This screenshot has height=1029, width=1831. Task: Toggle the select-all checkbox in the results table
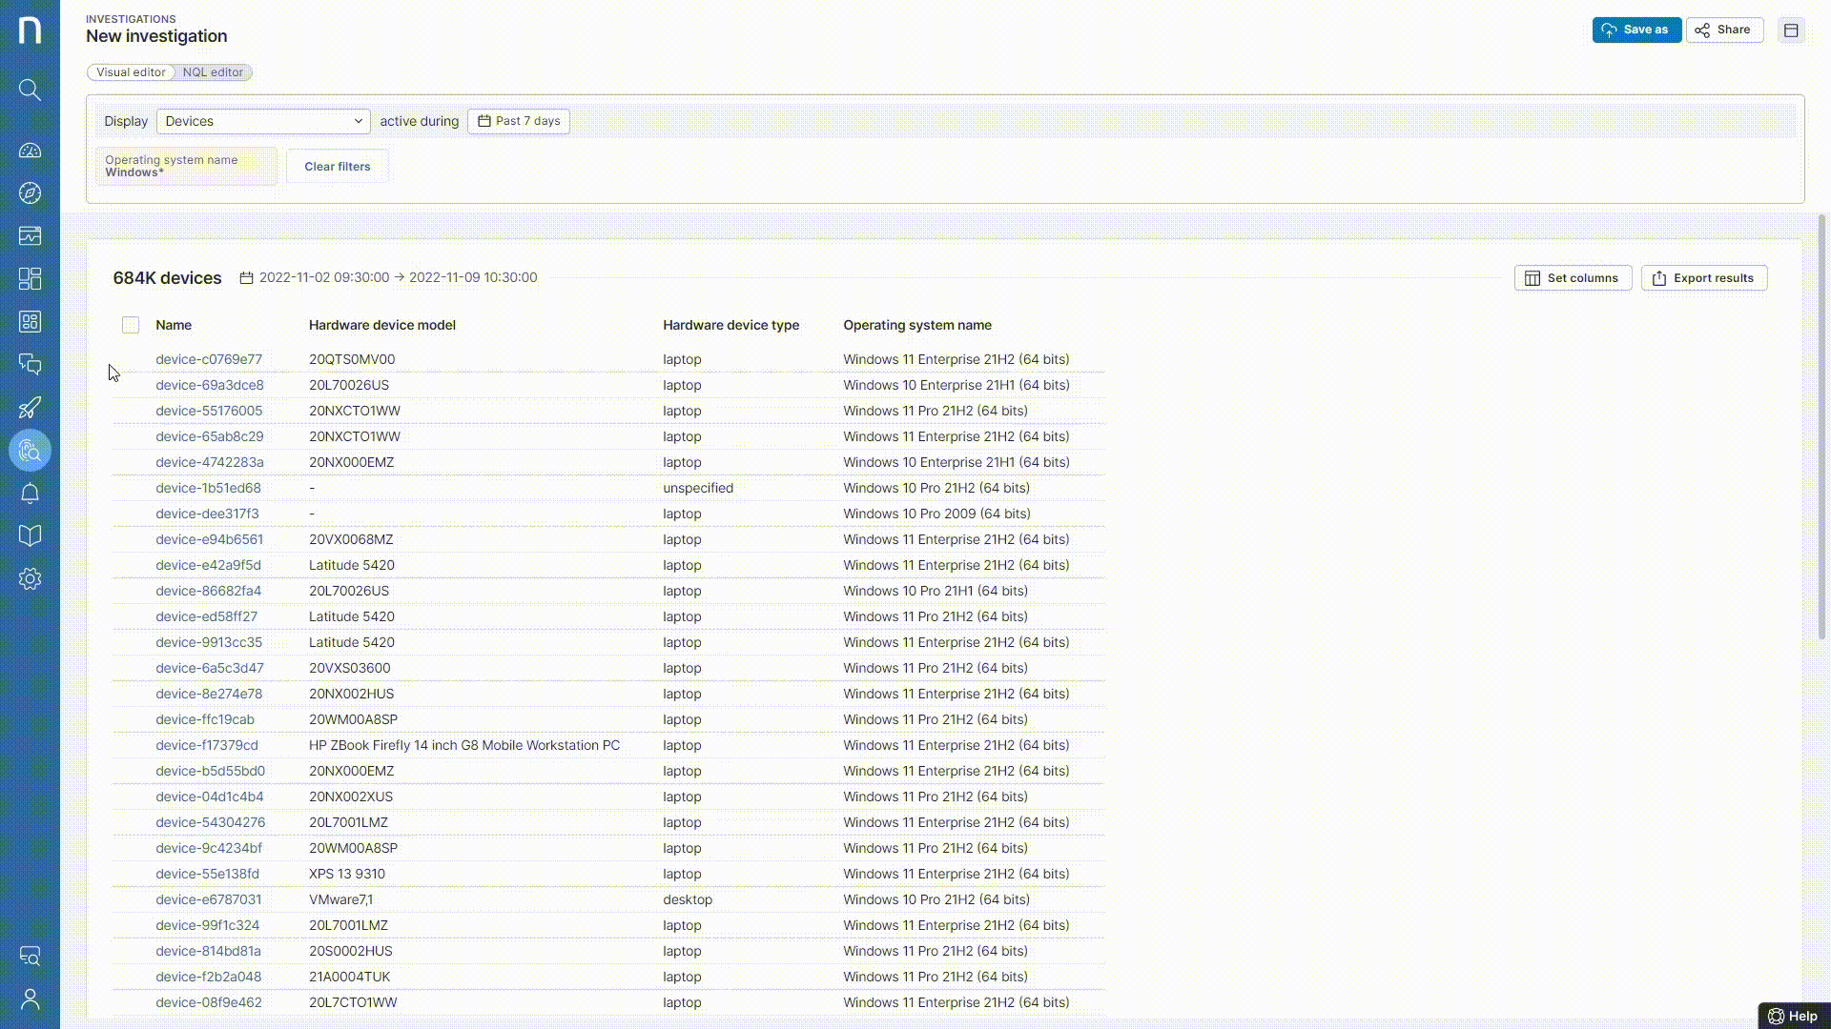(131, 325)
